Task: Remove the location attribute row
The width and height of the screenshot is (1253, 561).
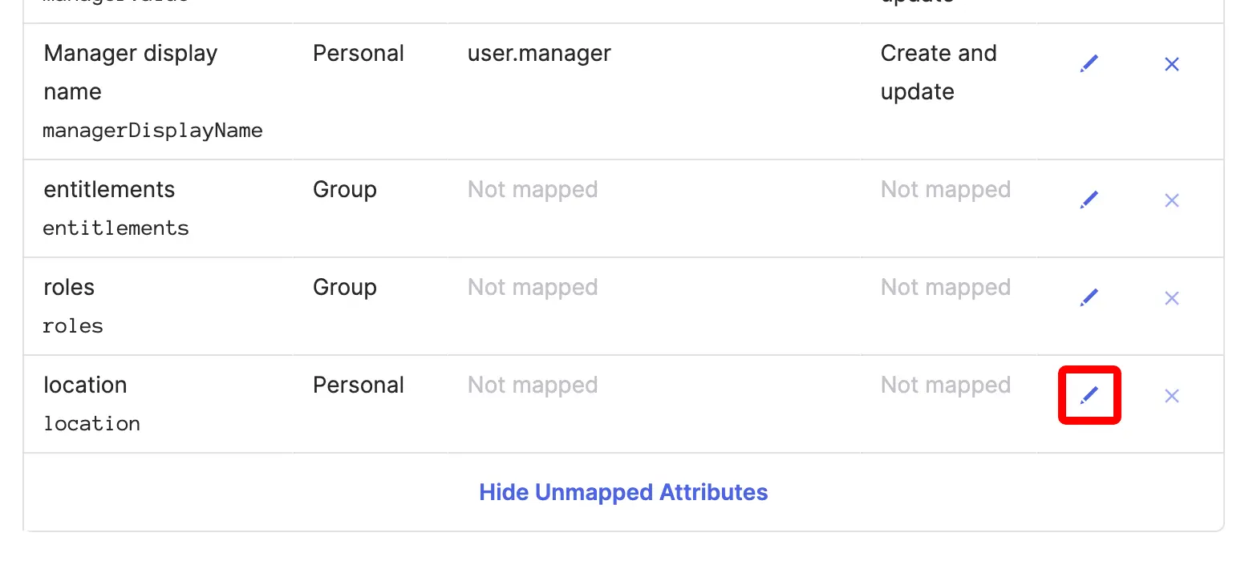Action: (x=1171, y=395)
